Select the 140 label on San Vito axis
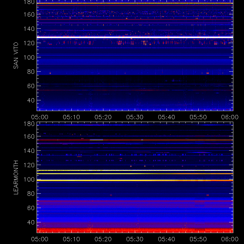 tap(29, 29)
